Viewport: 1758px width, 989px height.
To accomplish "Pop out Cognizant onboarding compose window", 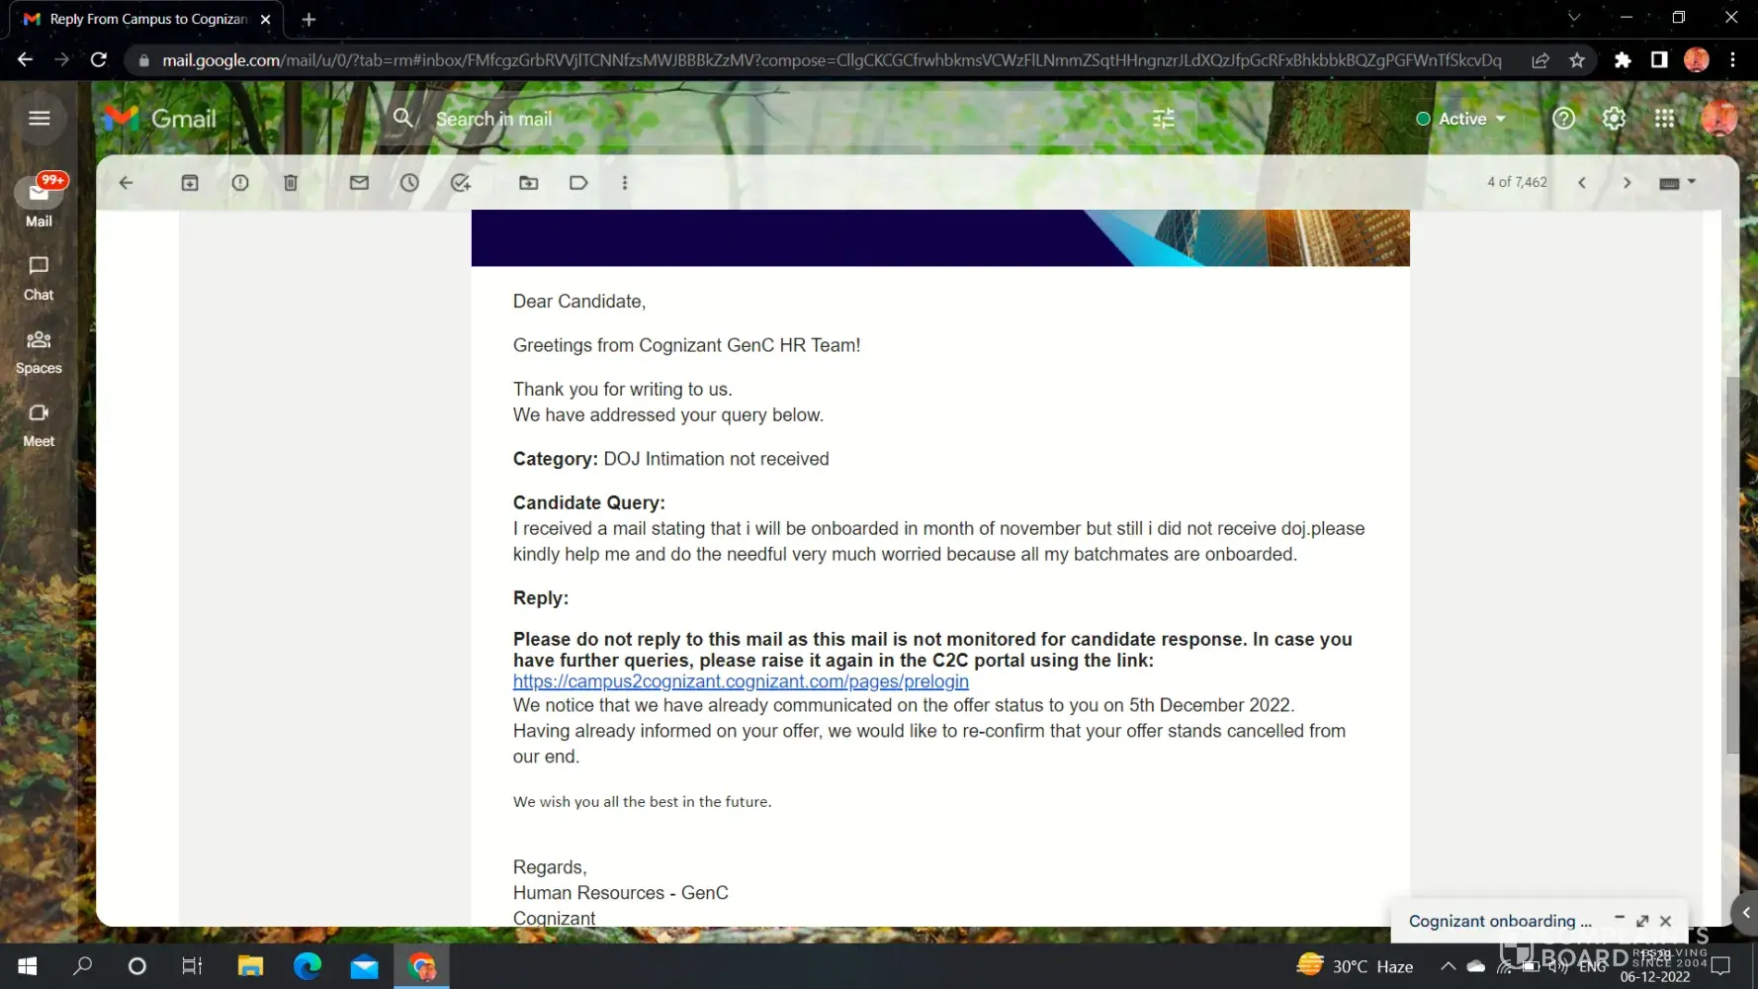I will (1642, 921).
